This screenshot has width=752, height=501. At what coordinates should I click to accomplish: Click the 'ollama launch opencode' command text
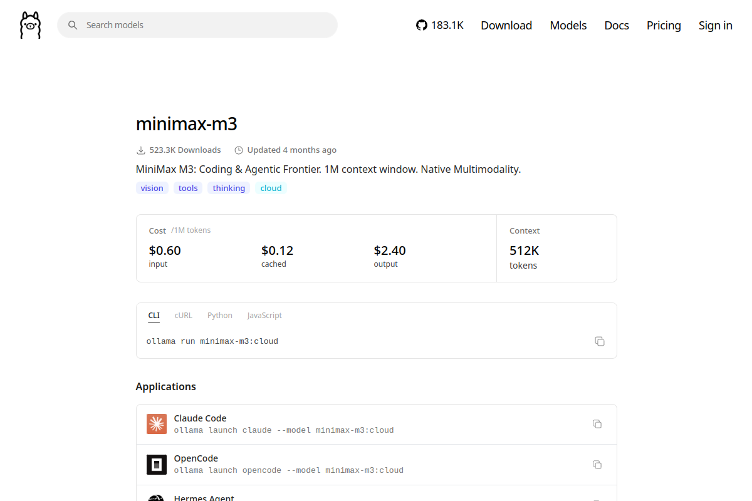coord(289,470)
